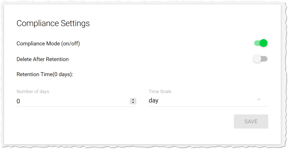Enable the Delete After Retention switch
288x149 pixels.
(260, 59)
